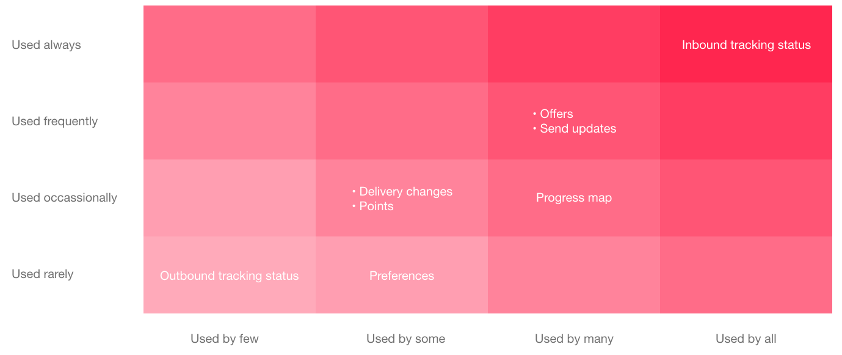
Task: Select the Progress map cell
Action: pos(574,198)
